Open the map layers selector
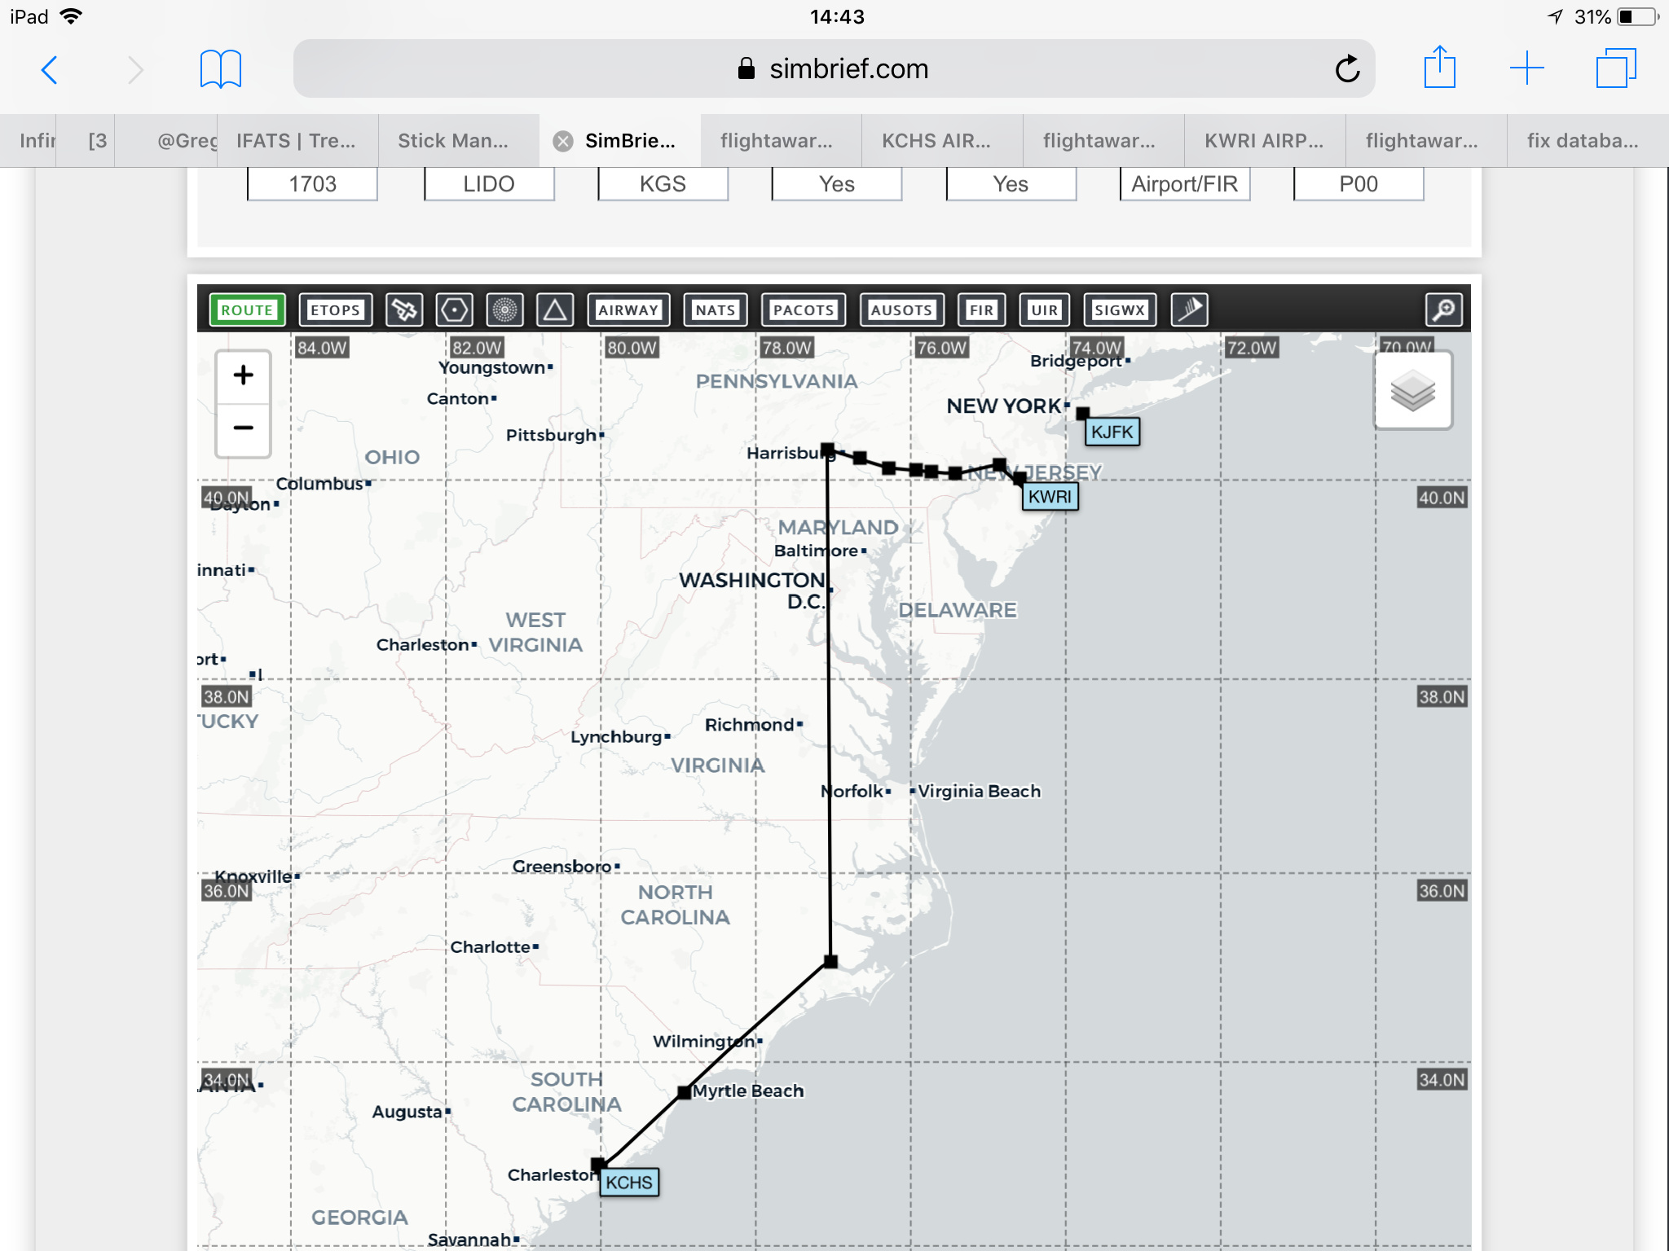This screenshot has width=1669, height=1251. [x=1412, y=391]
